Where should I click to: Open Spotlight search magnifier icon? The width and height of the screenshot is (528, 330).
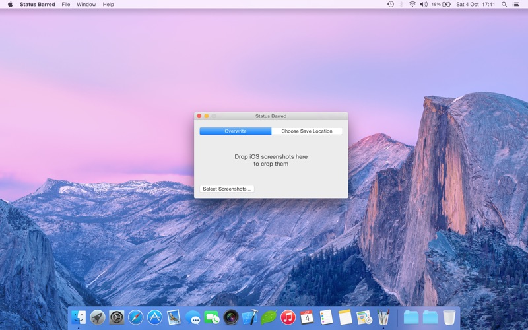click(x=504, y=5)
